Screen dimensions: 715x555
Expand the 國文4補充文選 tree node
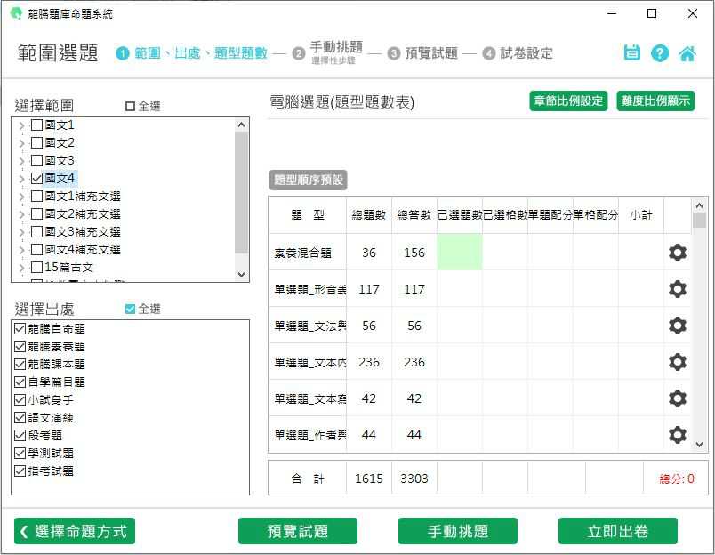(21, 250)
